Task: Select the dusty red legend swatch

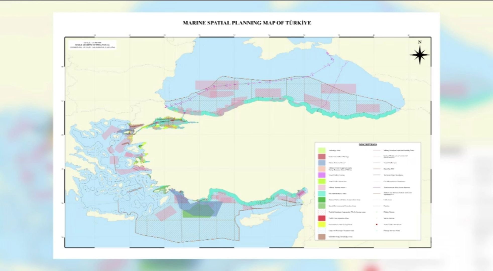Action: pyautogui.click(x=322, y=157)
